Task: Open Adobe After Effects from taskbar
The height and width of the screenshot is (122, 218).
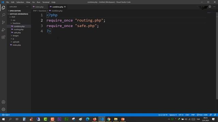Action: (59, 119)
